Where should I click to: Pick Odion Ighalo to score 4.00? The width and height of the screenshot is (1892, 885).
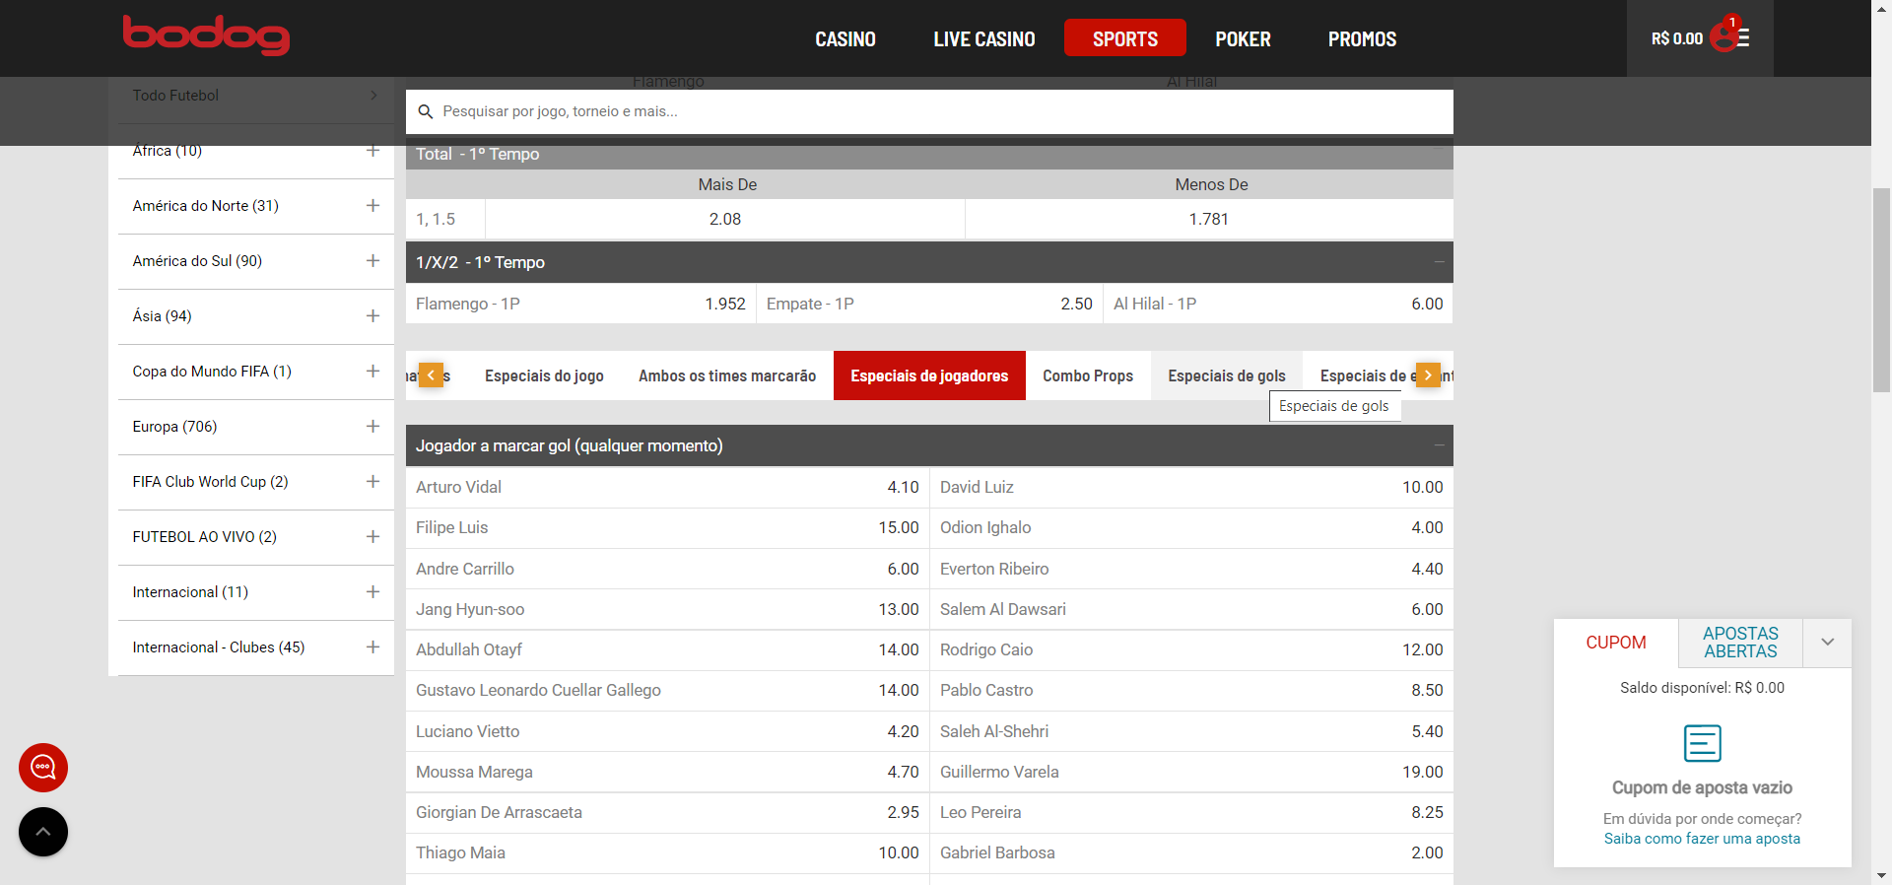[x=1191, y=527]
